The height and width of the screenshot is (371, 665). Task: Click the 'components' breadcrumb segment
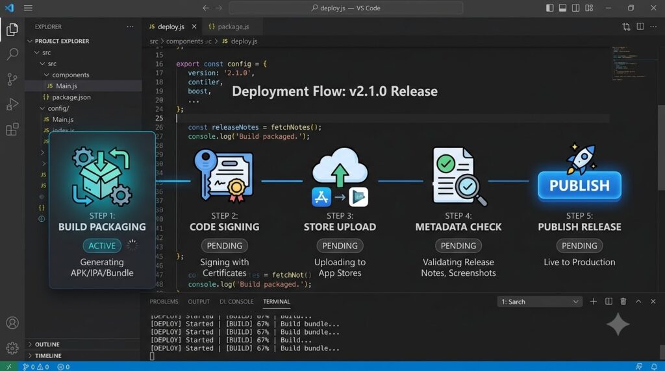click(x=184, y=41)
